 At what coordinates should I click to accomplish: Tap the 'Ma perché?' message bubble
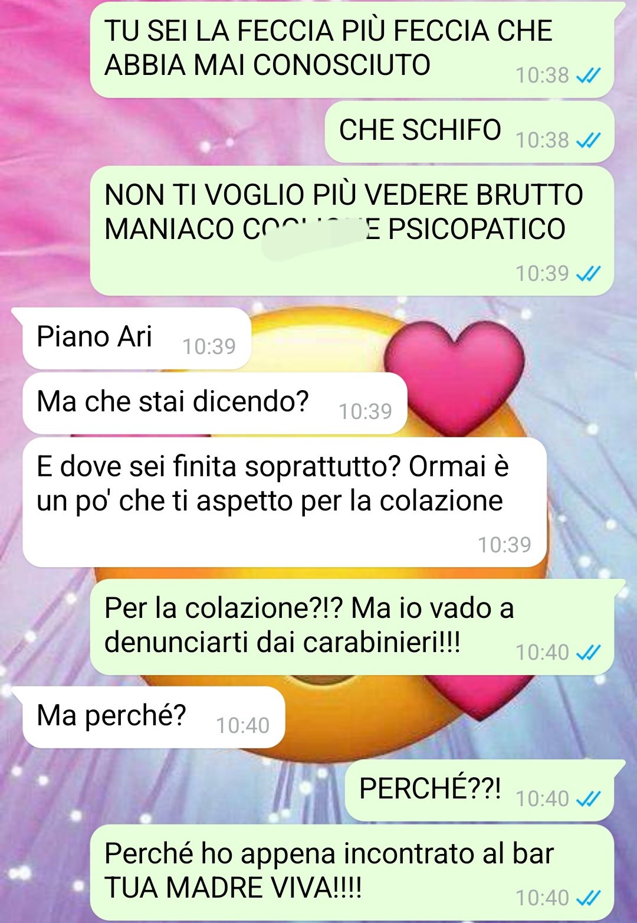[153, 717]
